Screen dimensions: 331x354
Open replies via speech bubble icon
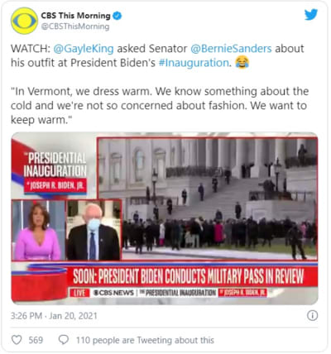(64, 340)
